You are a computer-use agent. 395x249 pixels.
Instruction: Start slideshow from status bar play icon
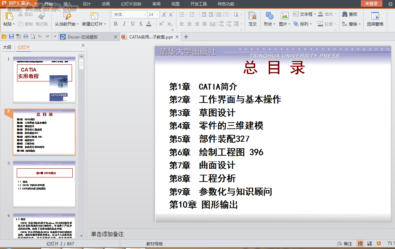(378, 244)
